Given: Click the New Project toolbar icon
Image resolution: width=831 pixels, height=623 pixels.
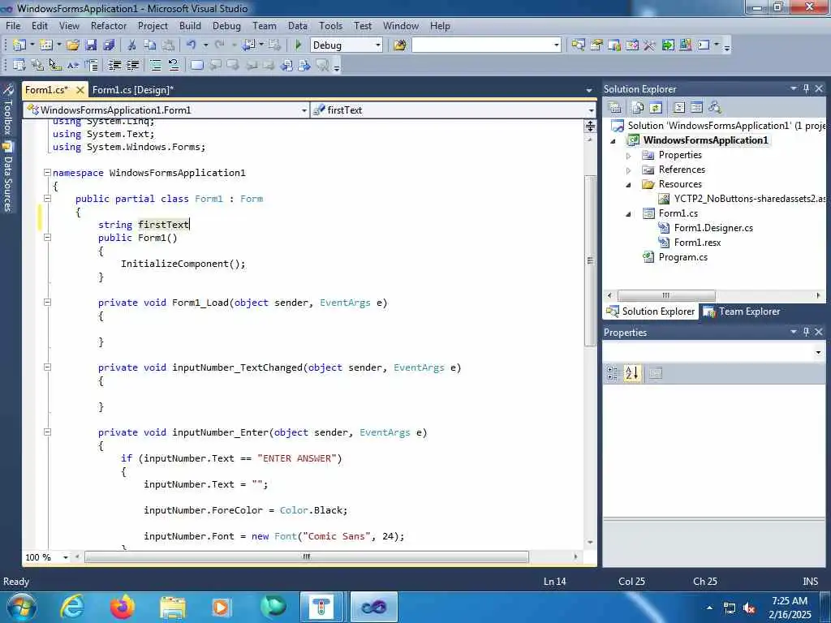Looking at the screenshot, I should (x=19, y=45).
